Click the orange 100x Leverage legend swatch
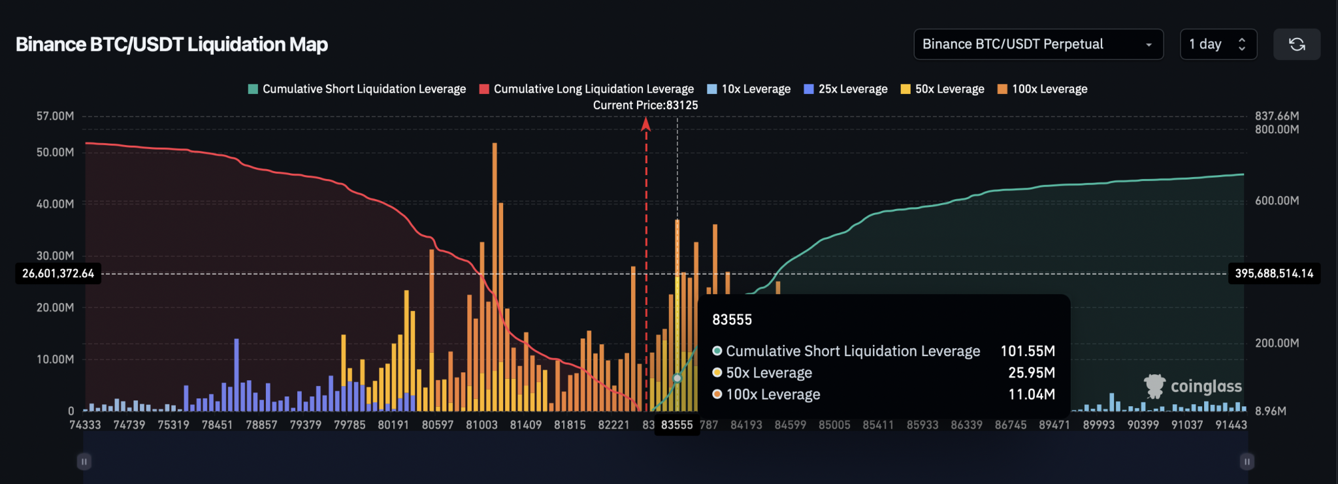 pyautogui.click(x=1002, y=89)
